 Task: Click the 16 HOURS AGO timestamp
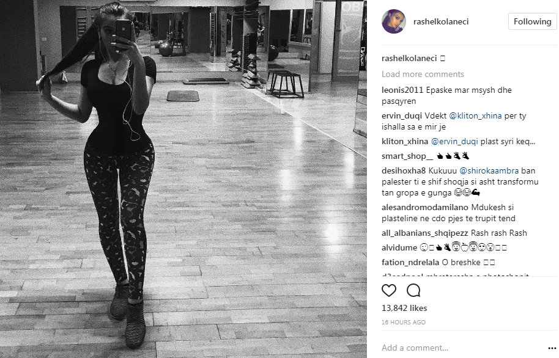tap(404, 323)
